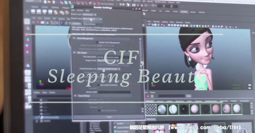Open Edit menu in Render Settings

(x=73, y=10)
